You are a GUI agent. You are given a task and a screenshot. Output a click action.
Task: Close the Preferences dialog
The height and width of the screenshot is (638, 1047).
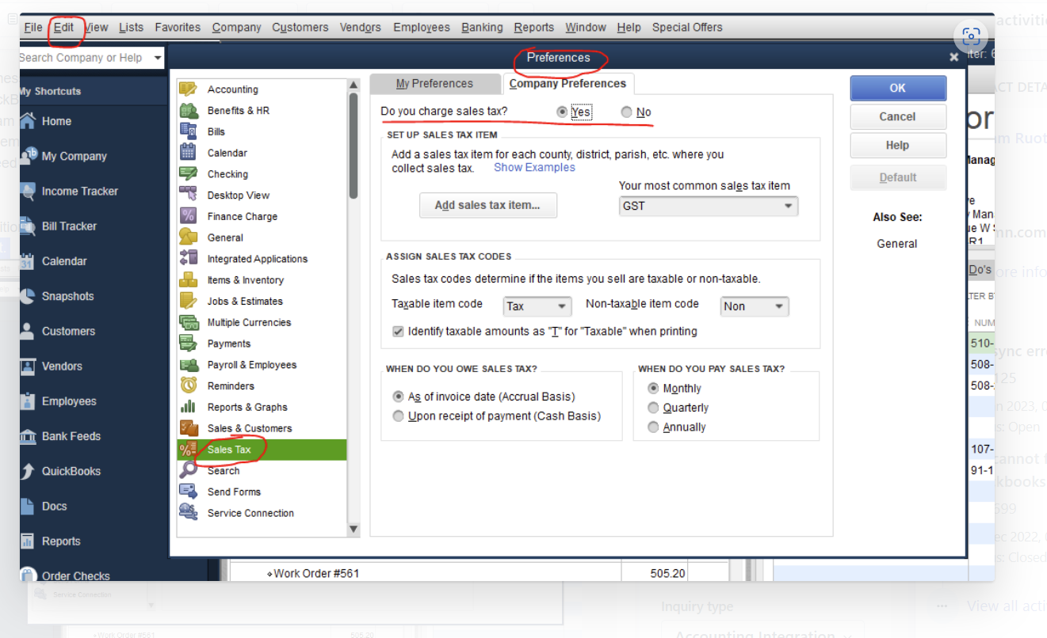click(954, 57)
